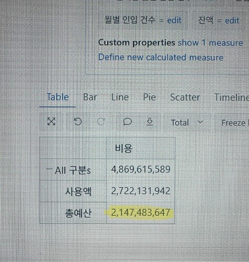Select the Pie chart tab

[149, 97]
